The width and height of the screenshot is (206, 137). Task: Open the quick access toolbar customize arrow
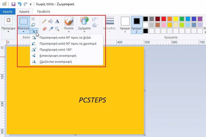click(x=30, y=4)
